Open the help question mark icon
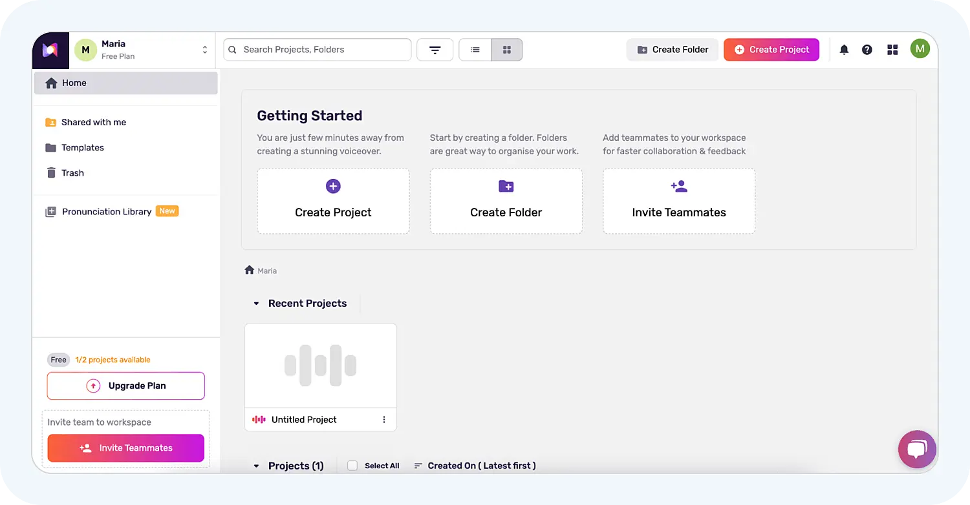This screenshot has height=505, width=970. 867,50
